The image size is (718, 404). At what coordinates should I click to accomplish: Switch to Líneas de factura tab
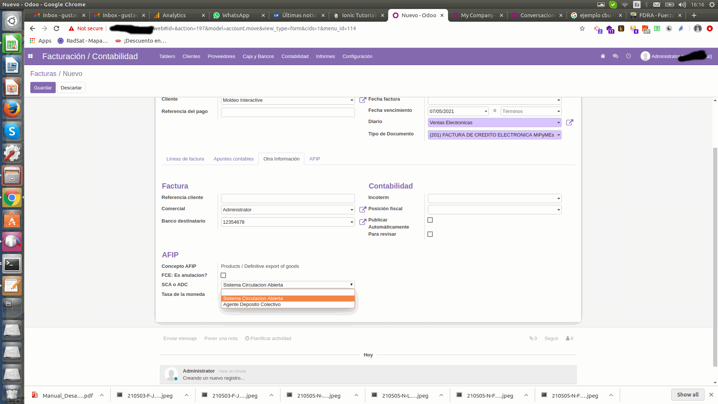pyautogui.click(x=185, y=159)
